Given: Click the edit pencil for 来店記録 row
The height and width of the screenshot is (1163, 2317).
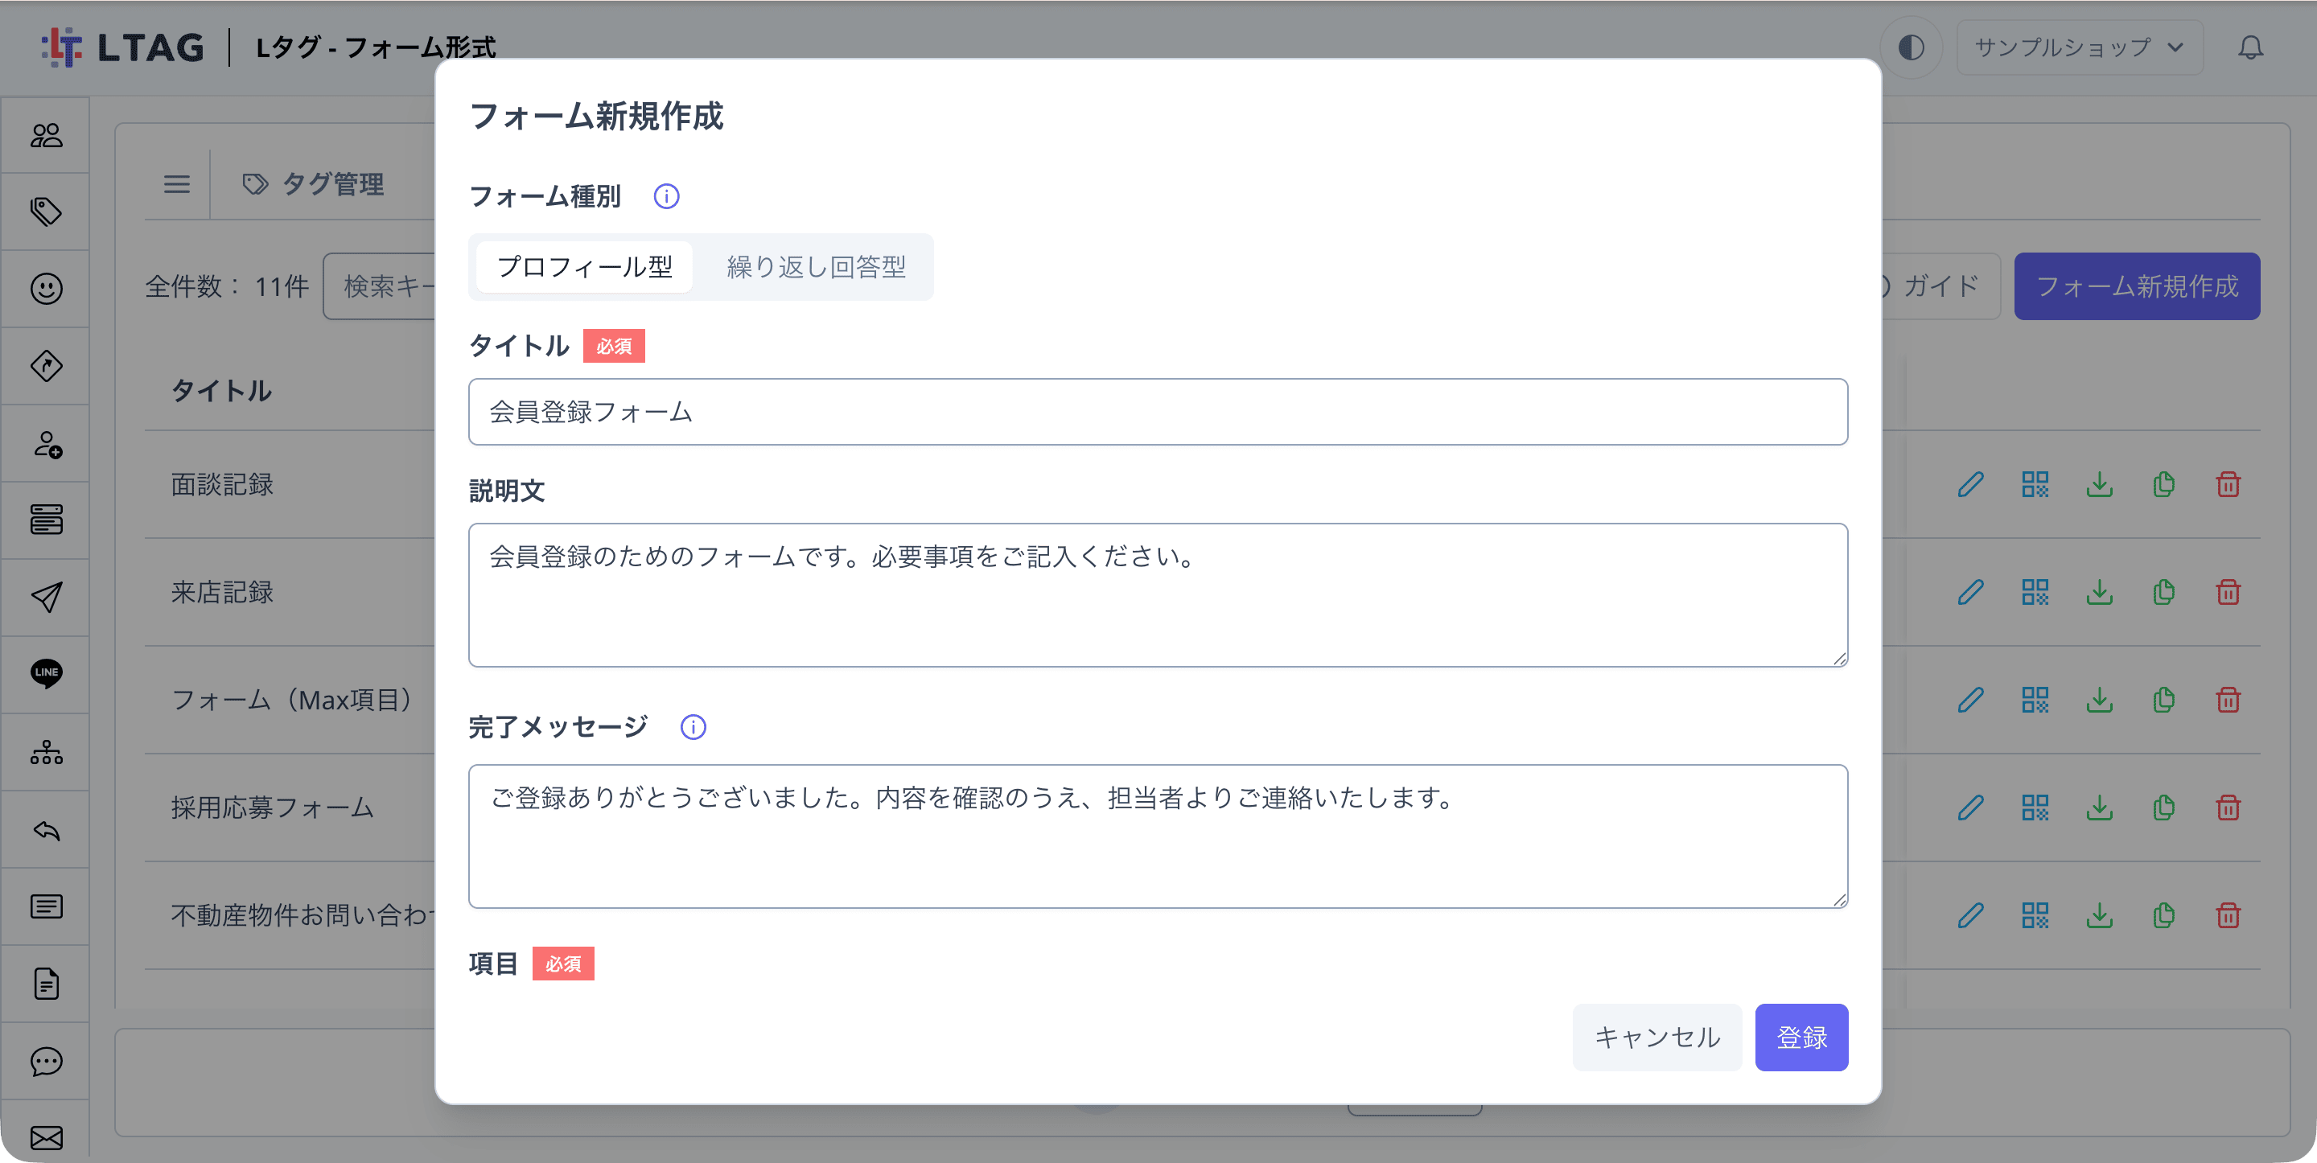Looking at the screenshot, I should click(x=1971, y=593).
